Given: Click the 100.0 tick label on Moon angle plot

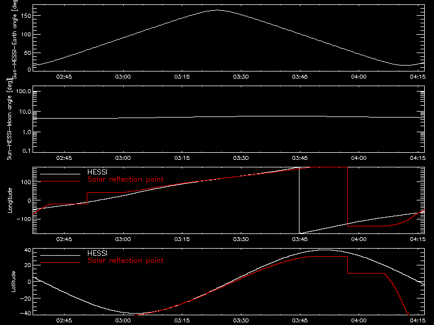Looking at the screenshot, I should [24, 92].
